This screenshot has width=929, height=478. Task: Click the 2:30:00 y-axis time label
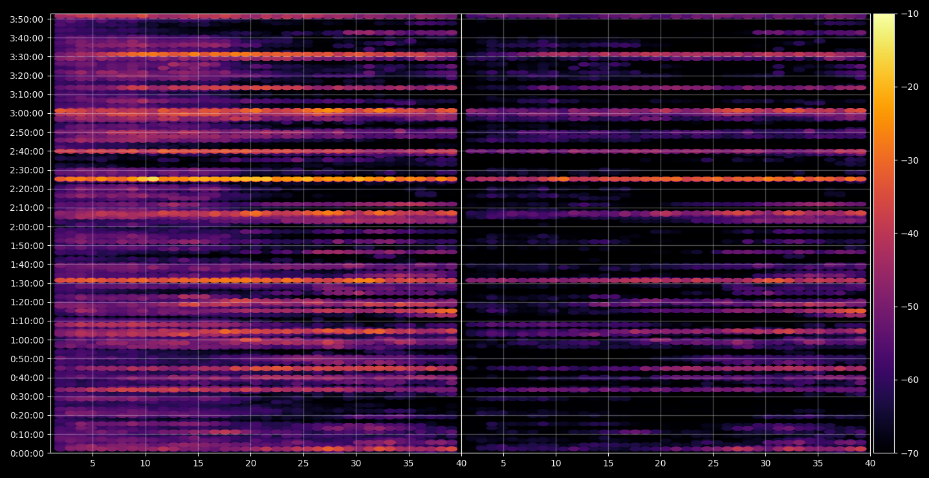click(27, 170)
